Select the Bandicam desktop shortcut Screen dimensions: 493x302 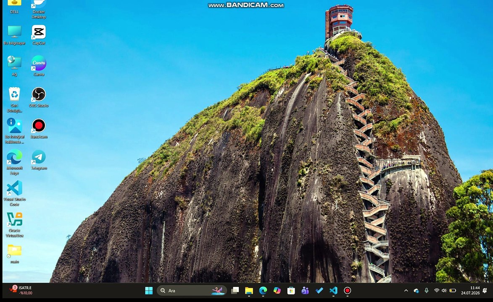point(39,128)
